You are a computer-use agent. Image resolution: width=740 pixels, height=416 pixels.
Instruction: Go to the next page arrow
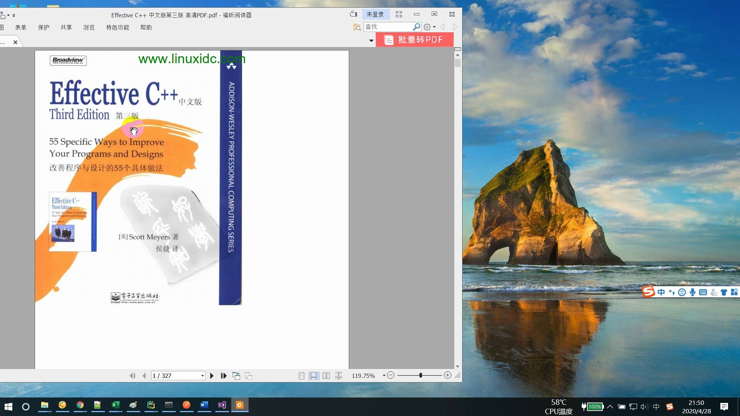[x=212, y=376]
